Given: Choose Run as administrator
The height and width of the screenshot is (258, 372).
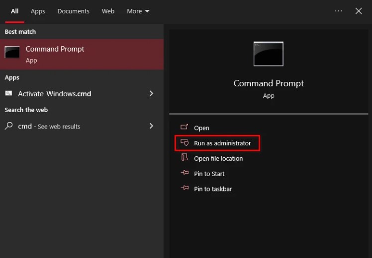Looking at the screenshot, I should [x=222, y=143].
